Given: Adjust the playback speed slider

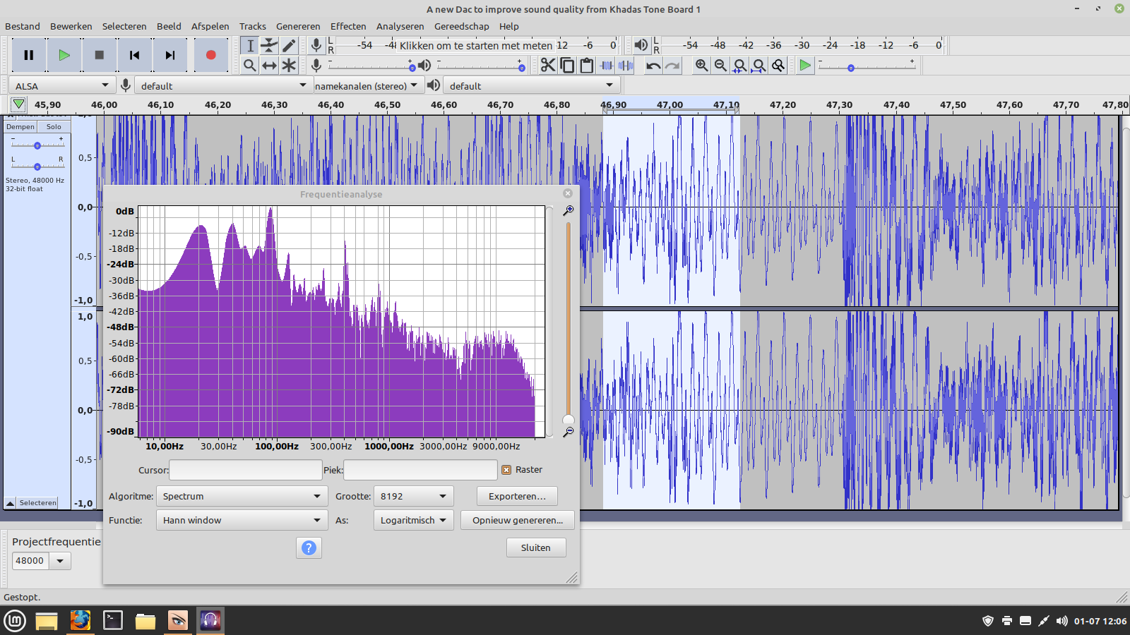Looking at the screenshot, I should click(867, 66).
